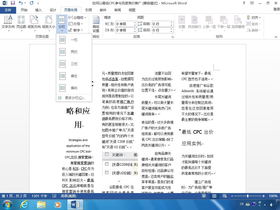Click the 左 indent input field
280x210 pixels.
point(126,24)
